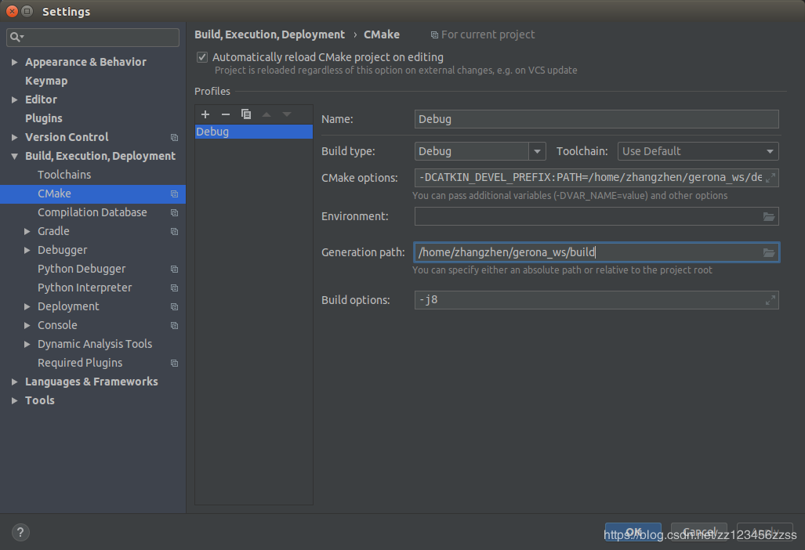Expand the Debugger settings node
This screenshot has width=805, height=550.
point(27,250)
